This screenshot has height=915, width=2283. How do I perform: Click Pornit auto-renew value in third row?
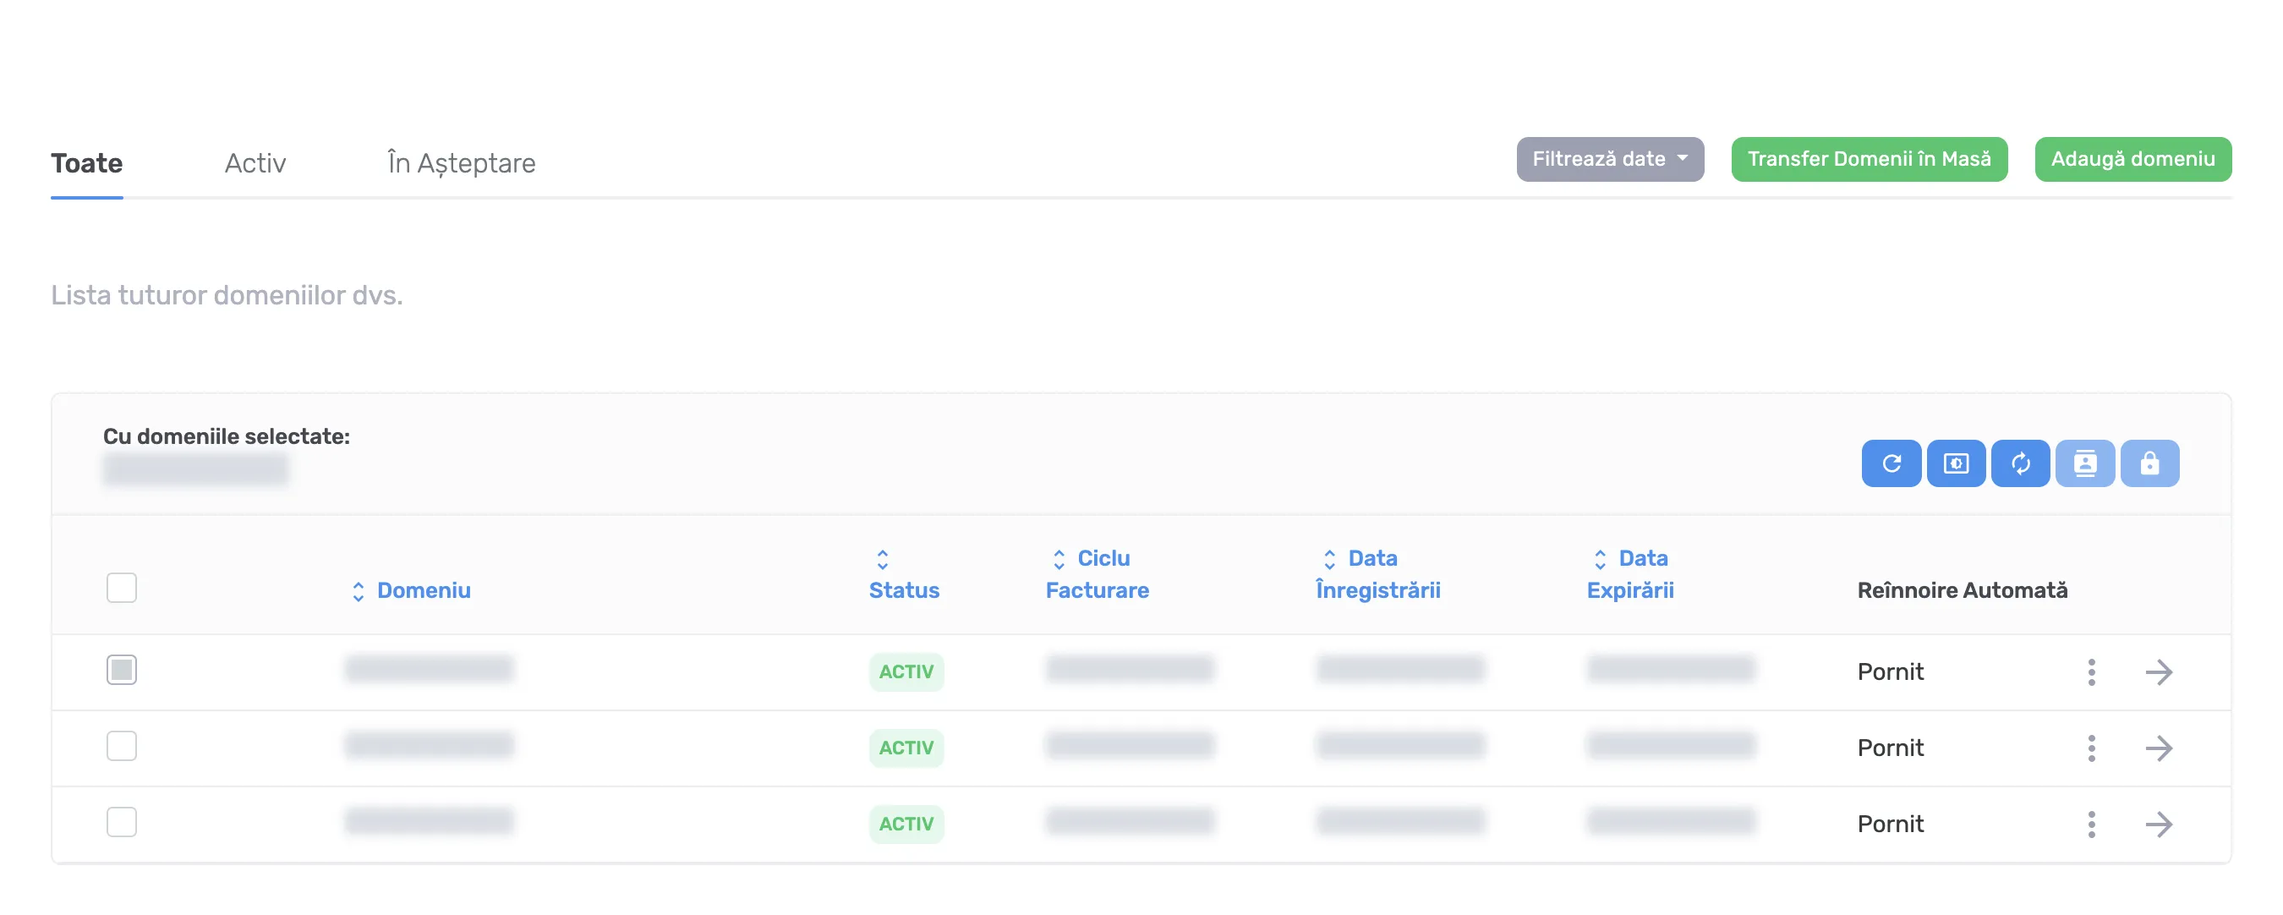click(x=1890, y=825)
